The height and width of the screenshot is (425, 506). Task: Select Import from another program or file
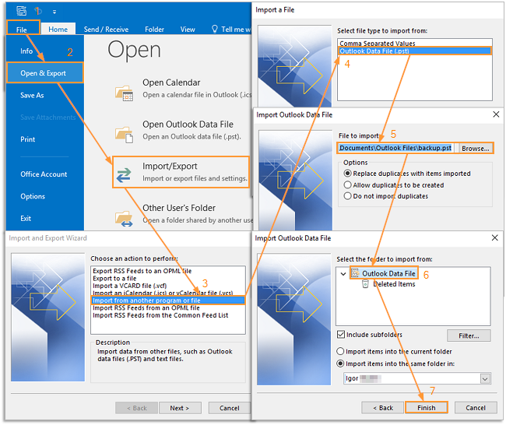[168, 300]
